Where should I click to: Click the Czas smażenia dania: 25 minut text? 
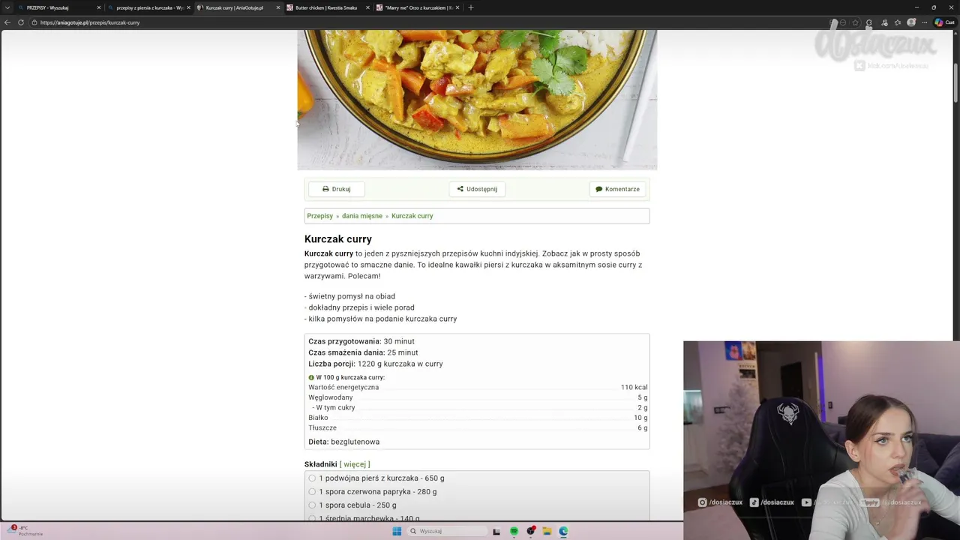click(363, 352)
